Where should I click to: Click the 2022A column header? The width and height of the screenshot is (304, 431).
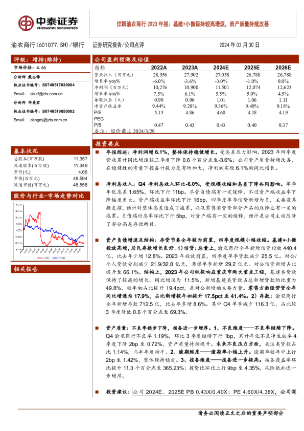pos(159,68)
